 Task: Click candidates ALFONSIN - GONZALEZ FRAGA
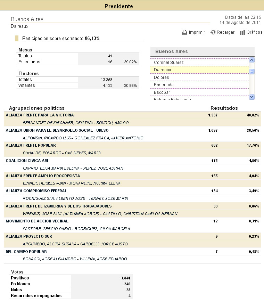coord(83,138)
